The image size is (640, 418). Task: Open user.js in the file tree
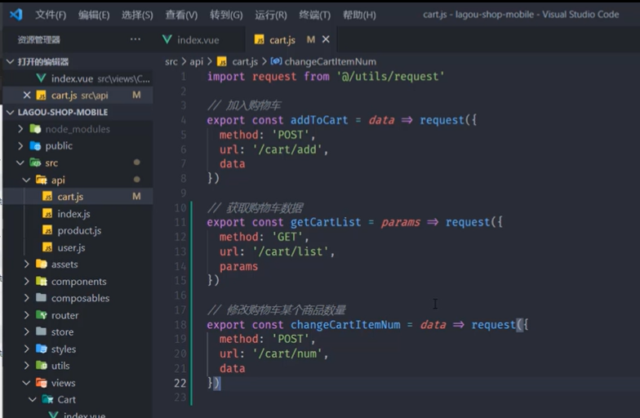click(x=78, y=247)
